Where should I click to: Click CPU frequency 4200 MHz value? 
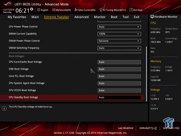click(155, 32)
